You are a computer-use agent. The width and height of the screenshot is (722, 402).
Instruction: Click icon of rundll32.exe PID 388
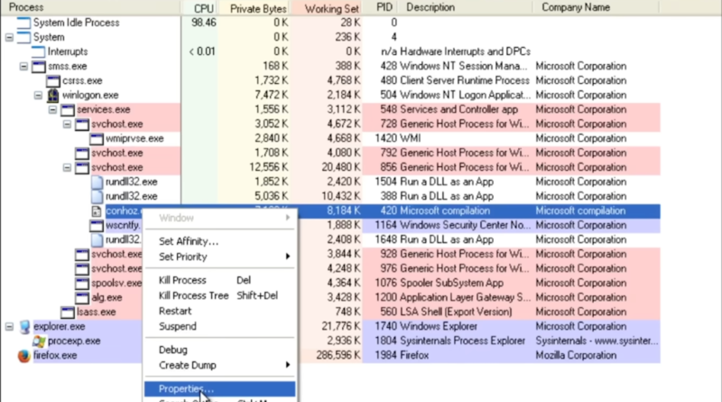(97, 196)
